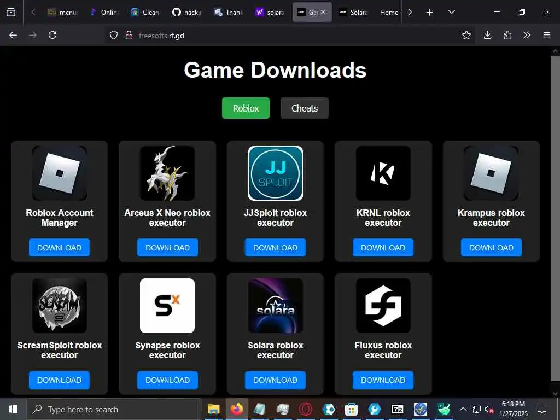
Task: Open the extensions puzzle icon
Action: (507, 35)
